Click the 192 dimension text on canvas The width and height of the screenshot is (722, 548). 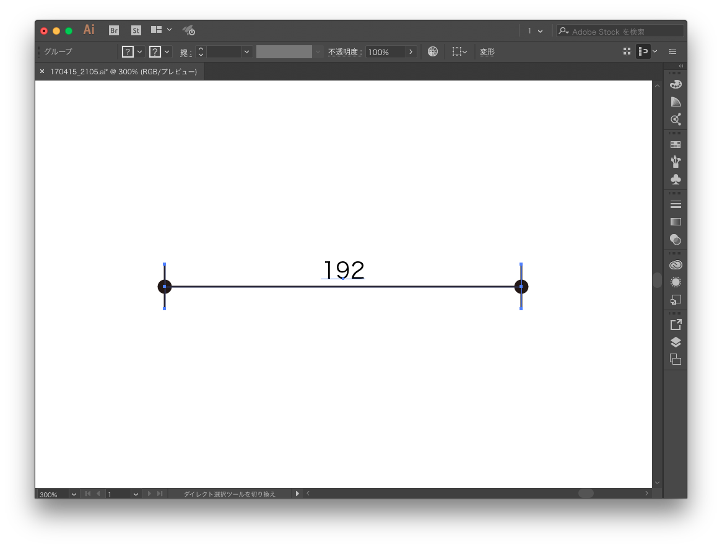[x=344, y=270]
